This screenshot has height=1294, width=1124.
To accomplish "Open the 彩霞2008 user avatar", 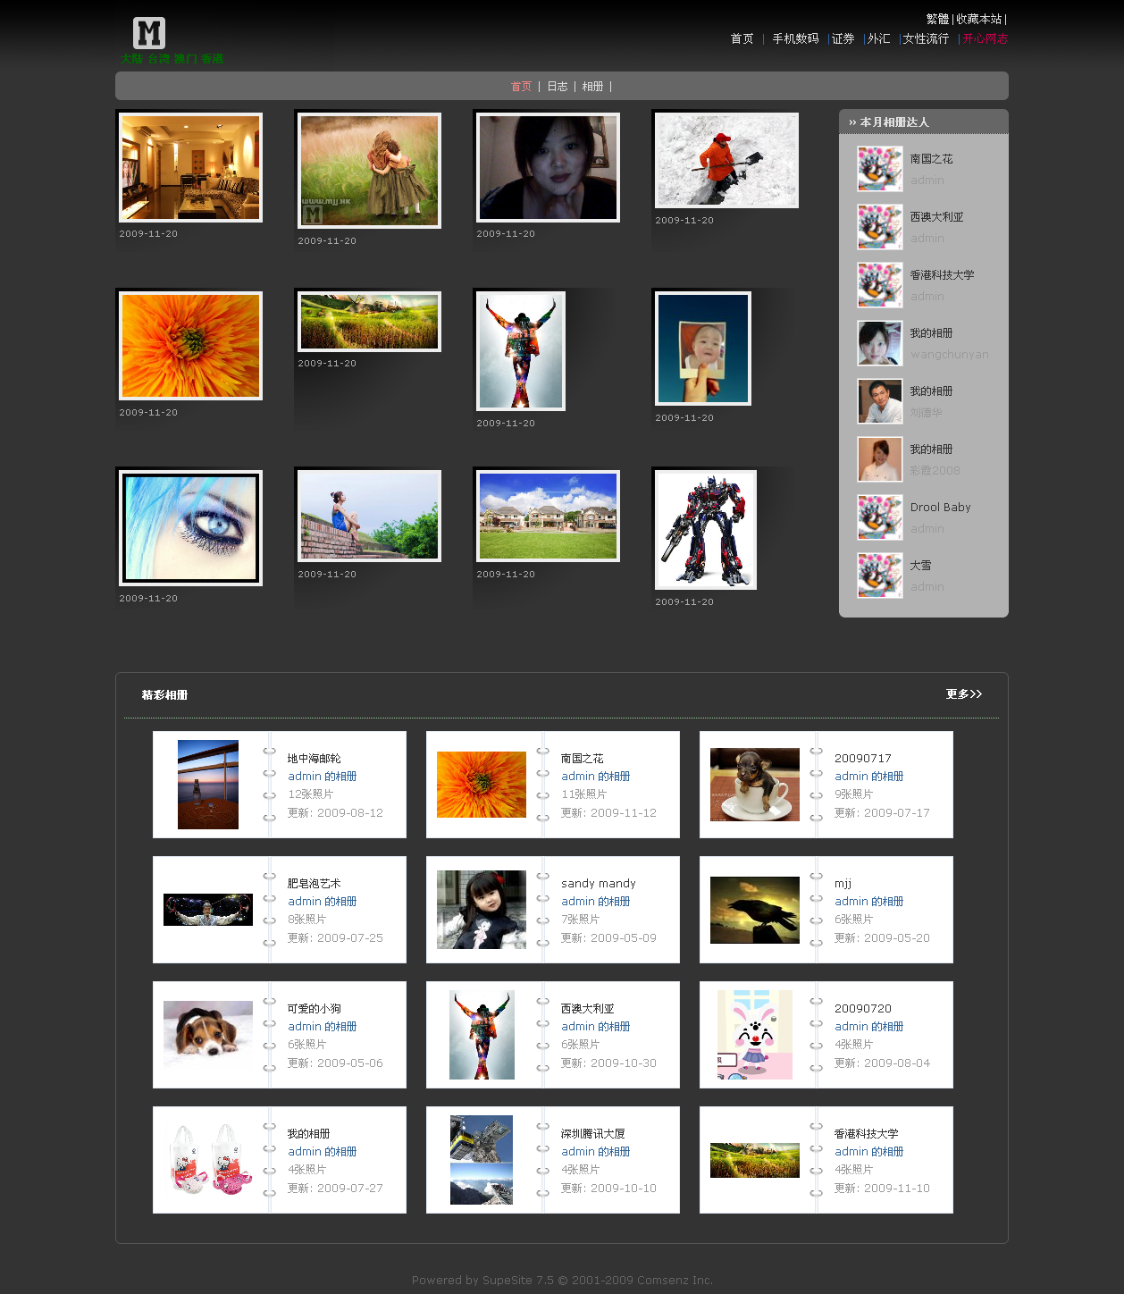I will (x=879, y=459).
